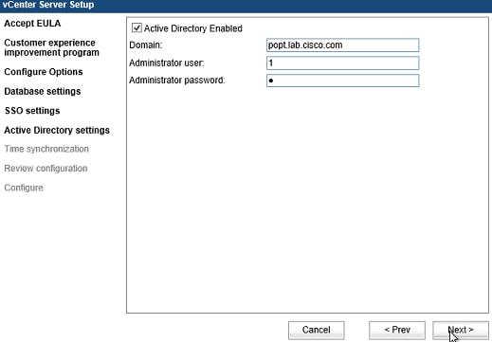This screenshot has width=492, height=342.
Task: Click the Review configuration step
Action: tap(46, 169)
